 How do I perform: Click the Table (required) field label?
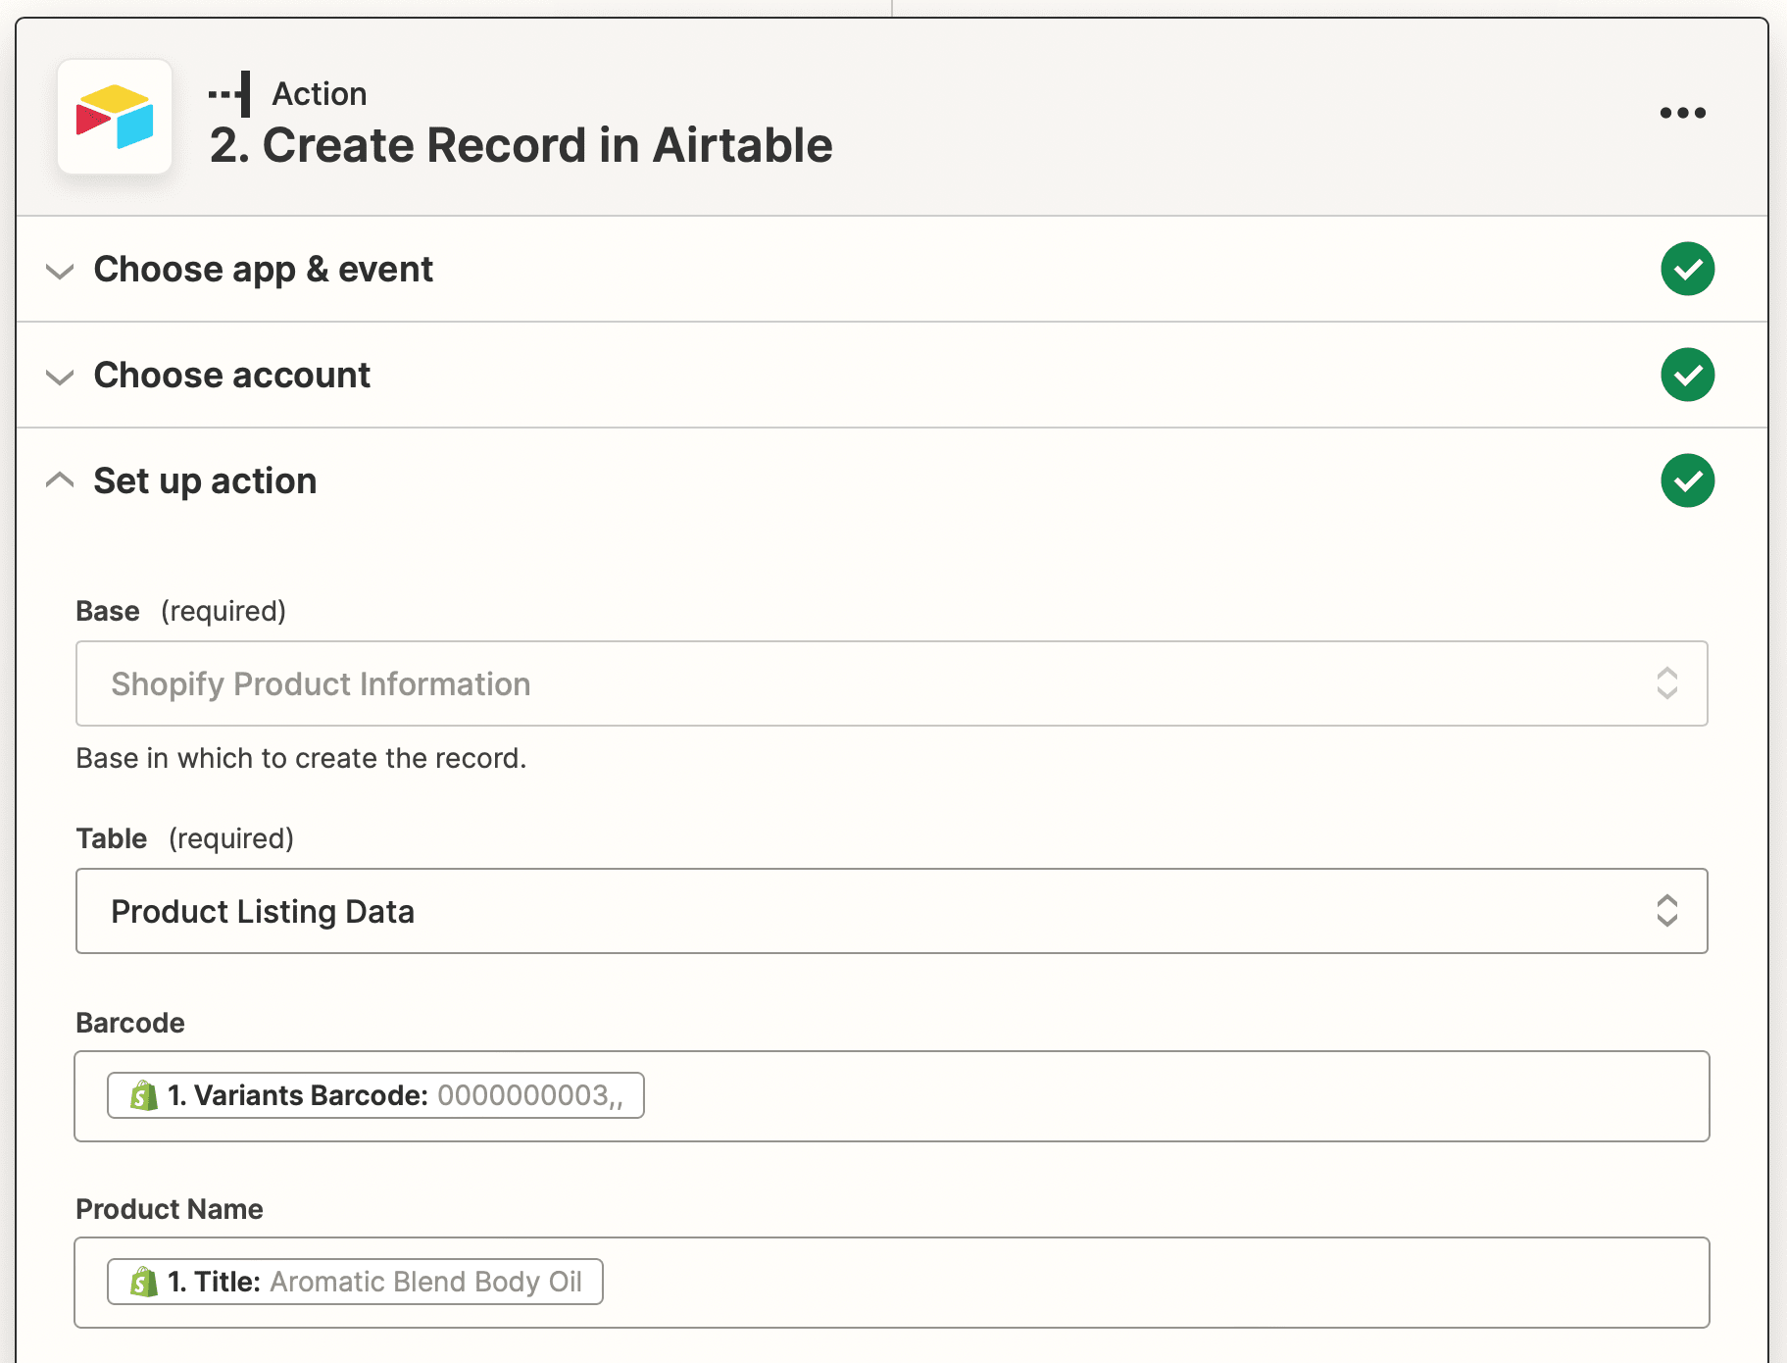(x=184, y=838)
